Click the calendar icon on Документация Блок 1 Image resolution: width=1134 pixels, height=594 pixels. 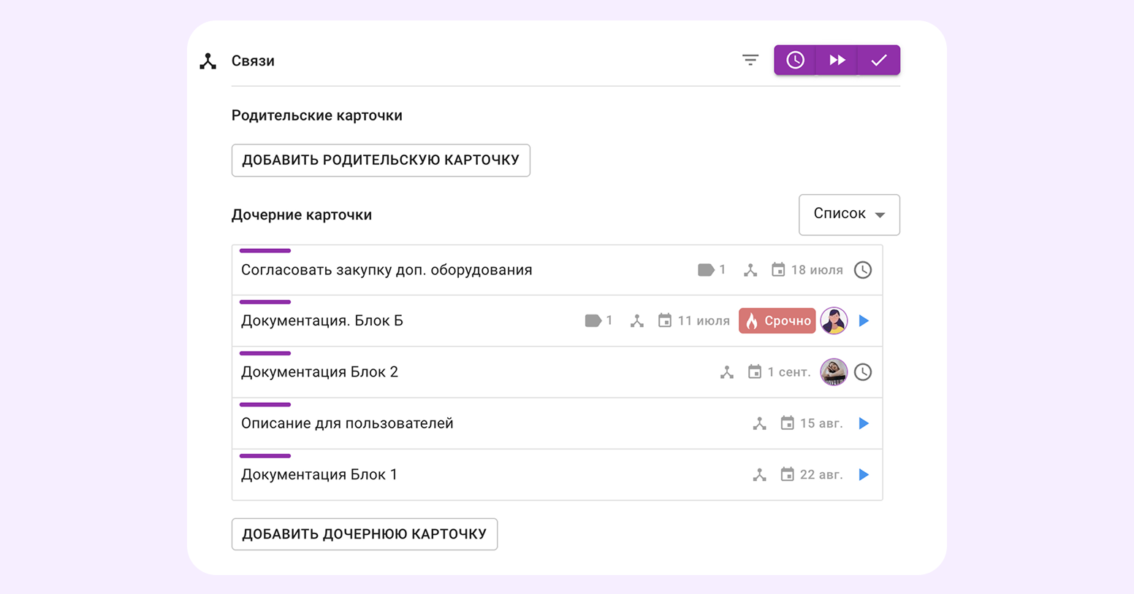coord(787,474)
